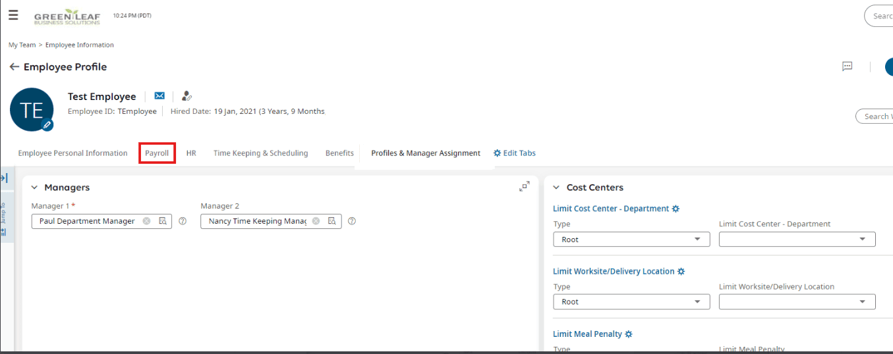This screenshot has width=893, height=354.
Task: Click the user link icon beside envelope
Action: [187, 96]
